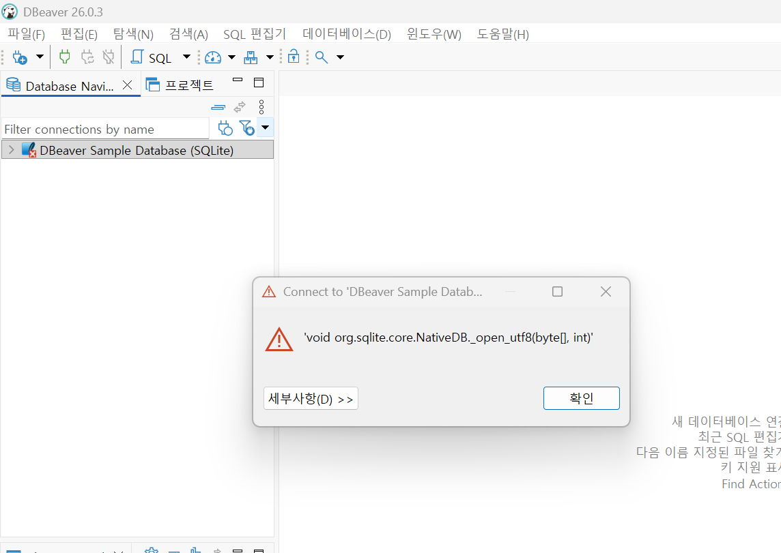The width and height of the screenshot is (781, 553).
Task: Open the dropdown next to New Connection
Action: pyautogui.click(x=40, y=57)
